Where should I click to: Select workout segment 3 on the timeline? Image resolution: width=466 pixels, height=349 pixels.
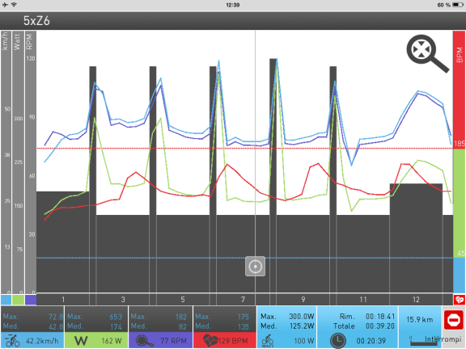click(x=123, y=300)
